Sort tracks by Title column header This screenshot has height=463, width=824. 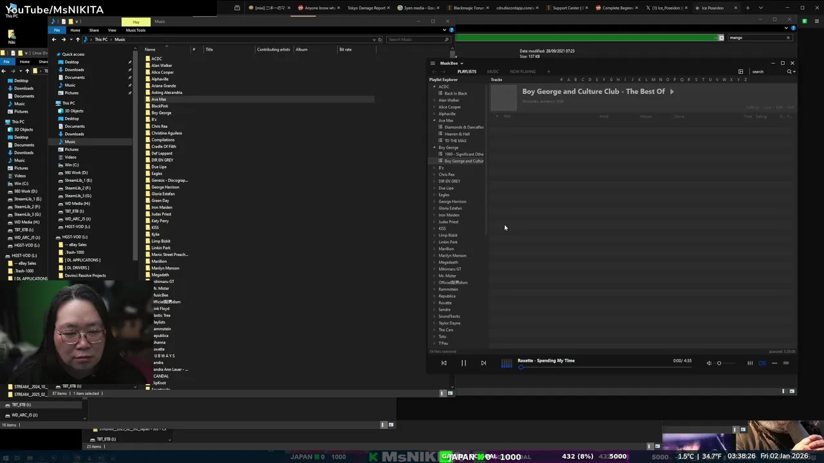tap(507, 116)
